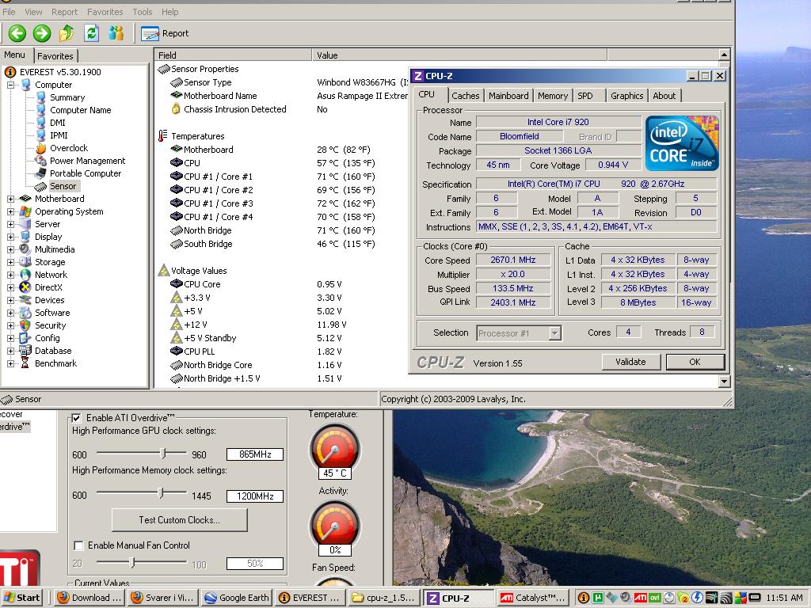Viewport: 811px width, 608px height.
Task: Click the Report toolbar button
Action: click(165, 33)
